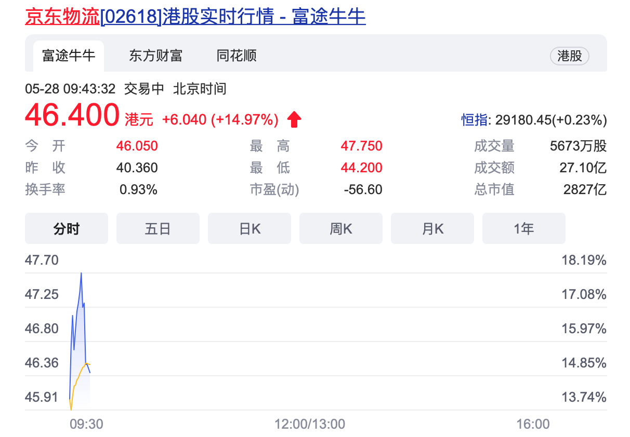The image size is (630, 437).
Task: Click the 09:30 time axis label
Action: point(86,424)
